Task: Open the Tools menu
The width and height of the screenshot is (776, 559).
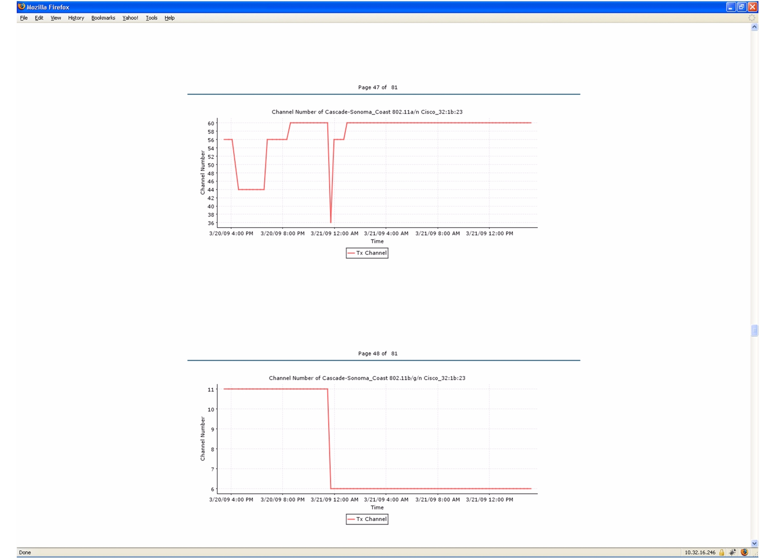Action: 151,18
